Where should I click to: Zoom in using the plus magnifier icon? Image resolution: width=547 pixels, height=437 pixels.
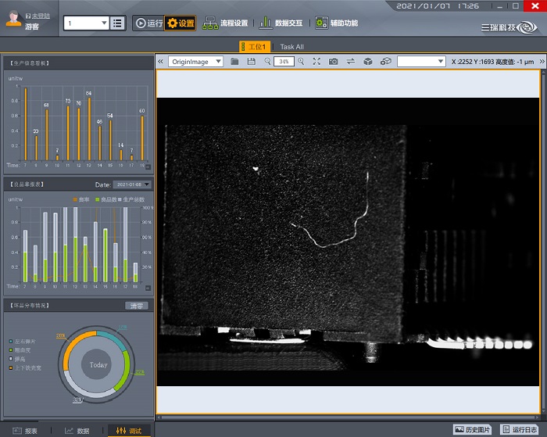click(x=301, y=61)
